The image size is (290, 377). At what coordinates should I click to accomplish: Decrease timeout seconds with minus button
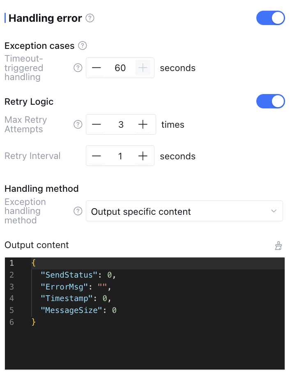point(97,68)
